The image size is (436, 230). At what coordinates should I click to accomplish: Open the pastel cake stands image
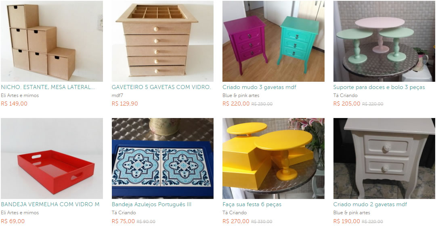tap(384, 41)
